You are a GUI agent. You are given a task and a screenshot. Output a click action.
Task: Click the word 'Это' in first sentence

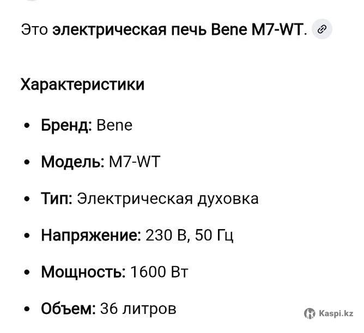[34, 30]
